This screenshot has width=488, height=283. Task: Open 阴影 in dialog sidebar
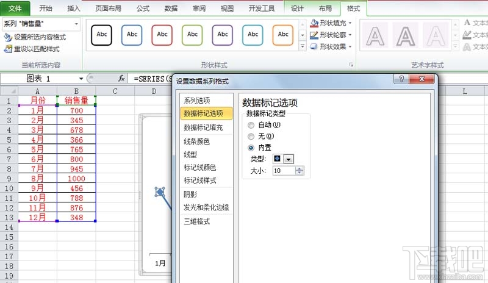point(190,195)
